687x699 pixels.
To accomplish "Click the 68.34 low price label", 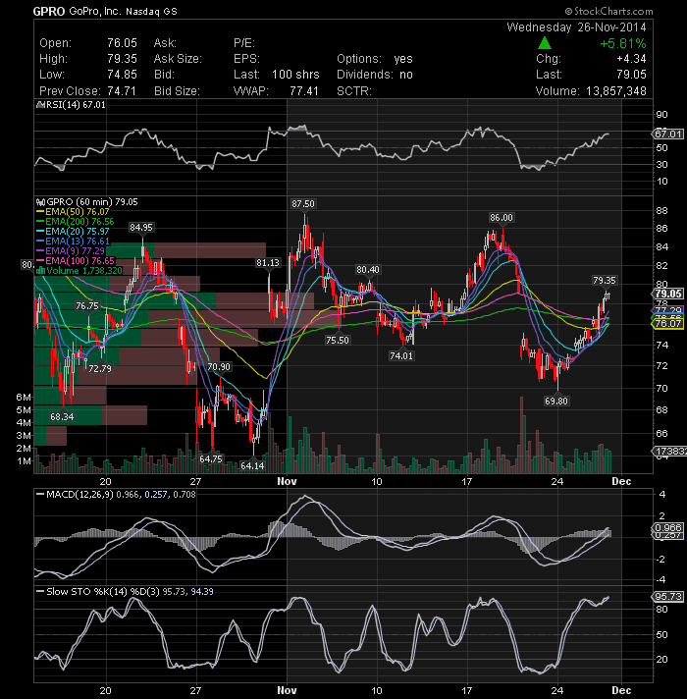I will point(62,417).
